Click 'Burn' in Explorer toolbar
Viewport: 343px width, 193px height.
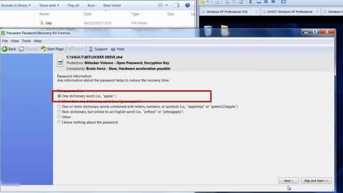(91, 5)
